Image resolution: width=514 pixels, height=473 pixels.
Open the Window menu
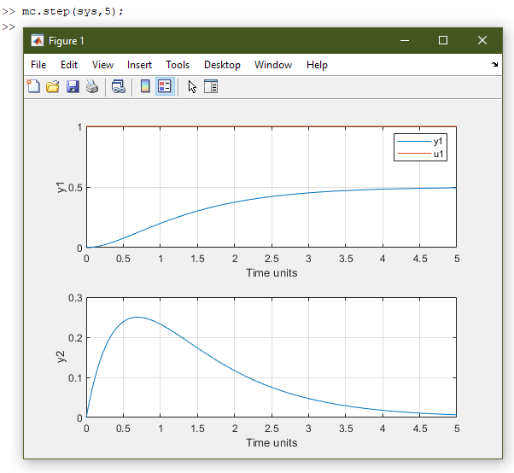point(273,65)
